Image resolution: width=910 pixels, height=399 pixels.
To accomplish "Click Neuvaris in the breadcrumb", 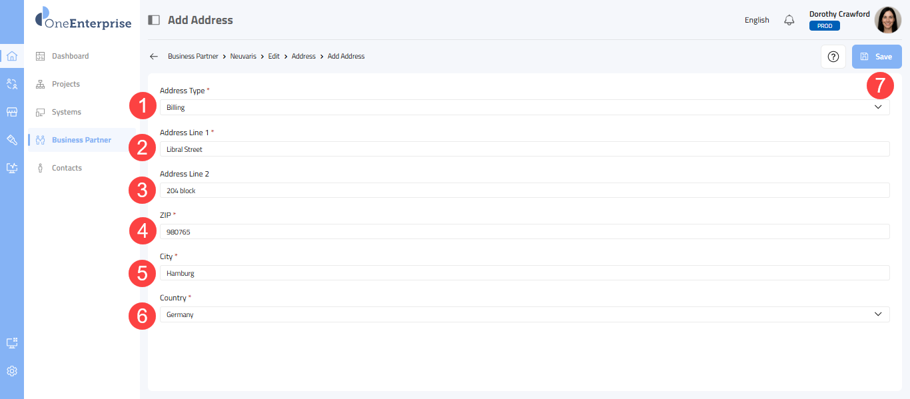I will (243, 57).
